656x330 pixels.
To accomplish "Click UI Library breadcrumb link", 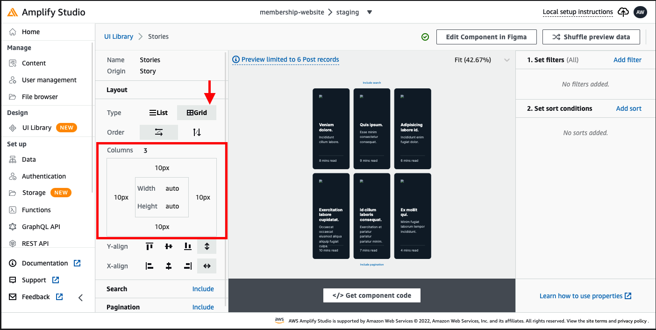I will (x=119, y=36).
